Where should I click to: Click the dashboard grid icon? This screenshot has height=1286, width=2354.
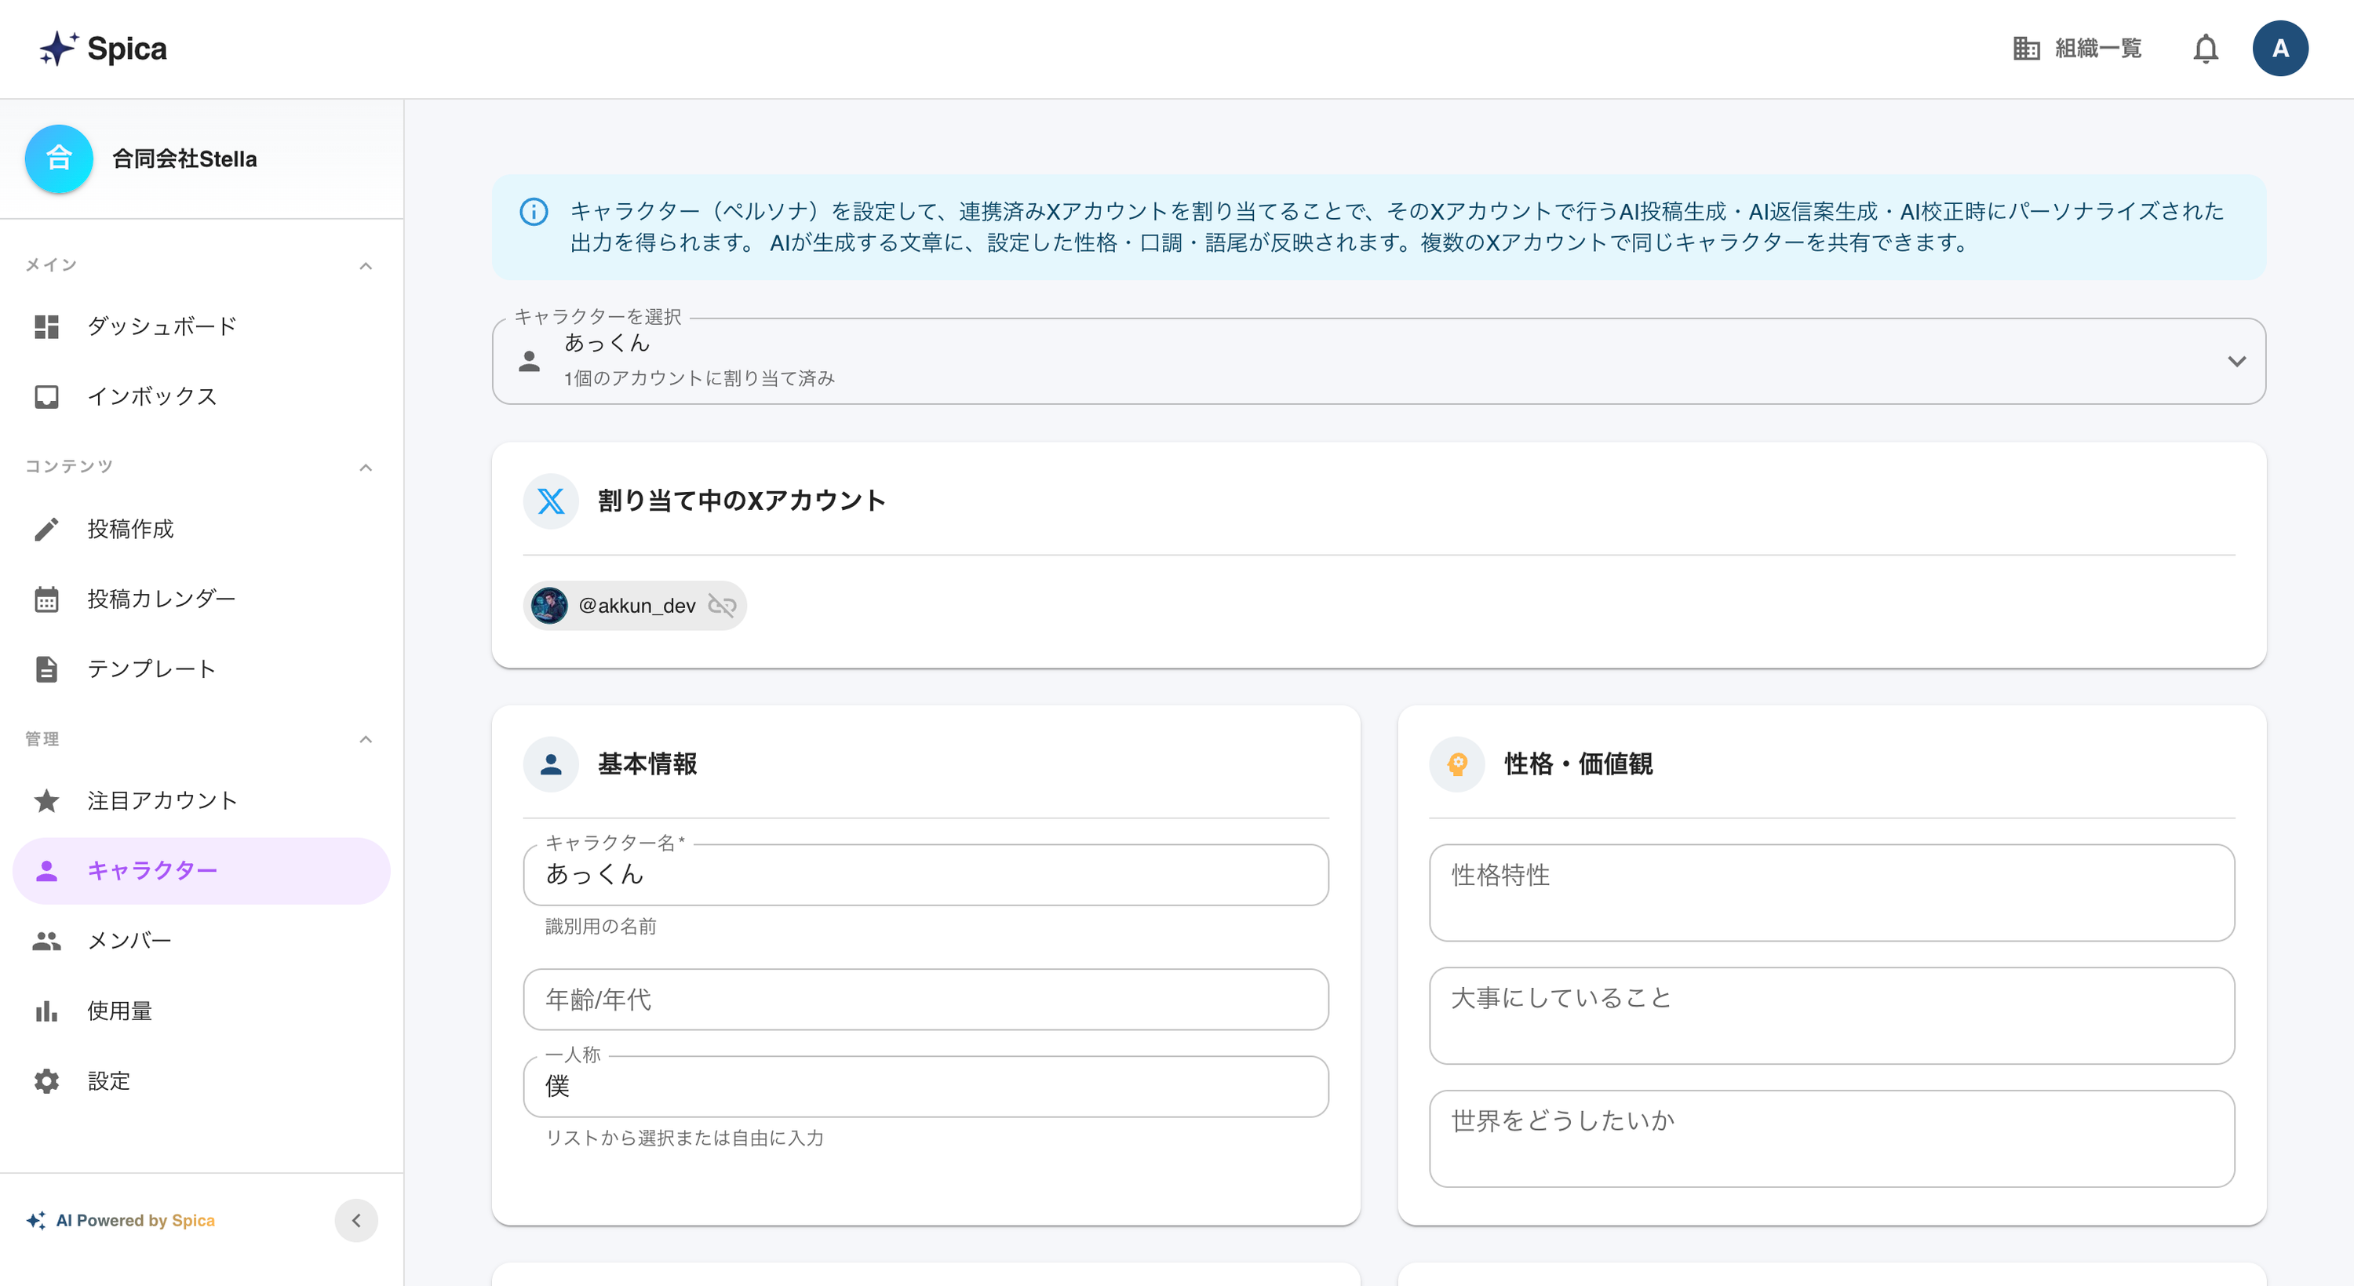tap(46, 326)
